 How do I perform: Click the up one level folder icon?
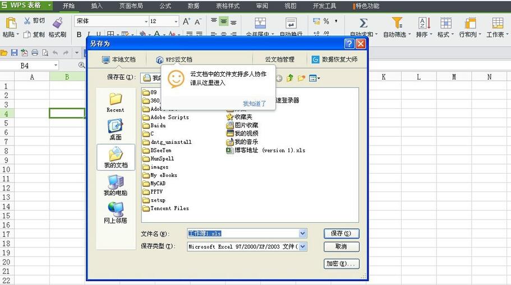(290, 78)
